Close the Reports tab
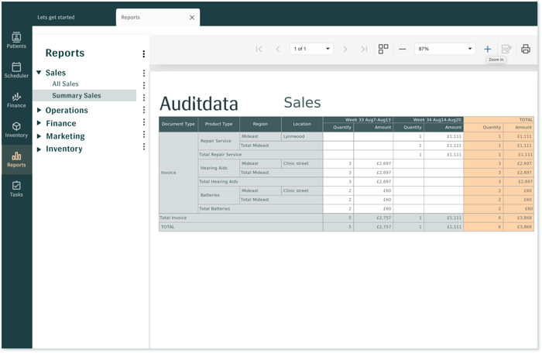Viewport: 542px width, 353px height. coord(192,17)
